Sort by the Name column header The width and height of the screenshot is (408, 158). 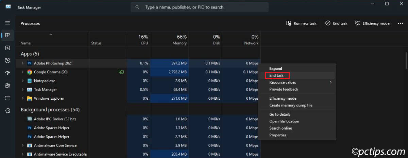(26, 43)
